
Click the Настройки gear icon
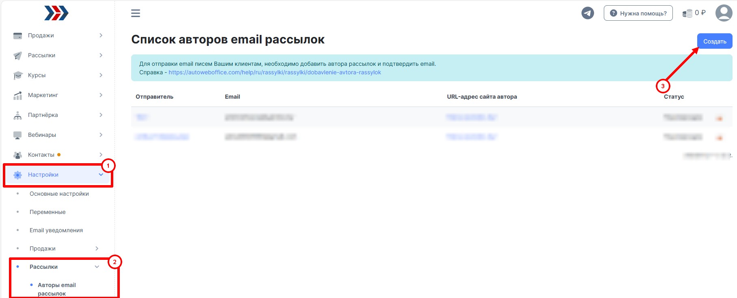point(17,175)
